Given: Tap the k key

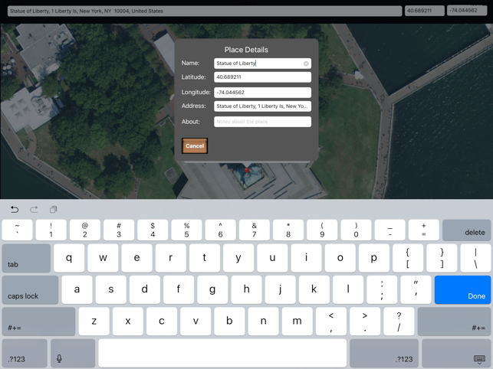Looking at the screenshot, I should coord(314,290).
